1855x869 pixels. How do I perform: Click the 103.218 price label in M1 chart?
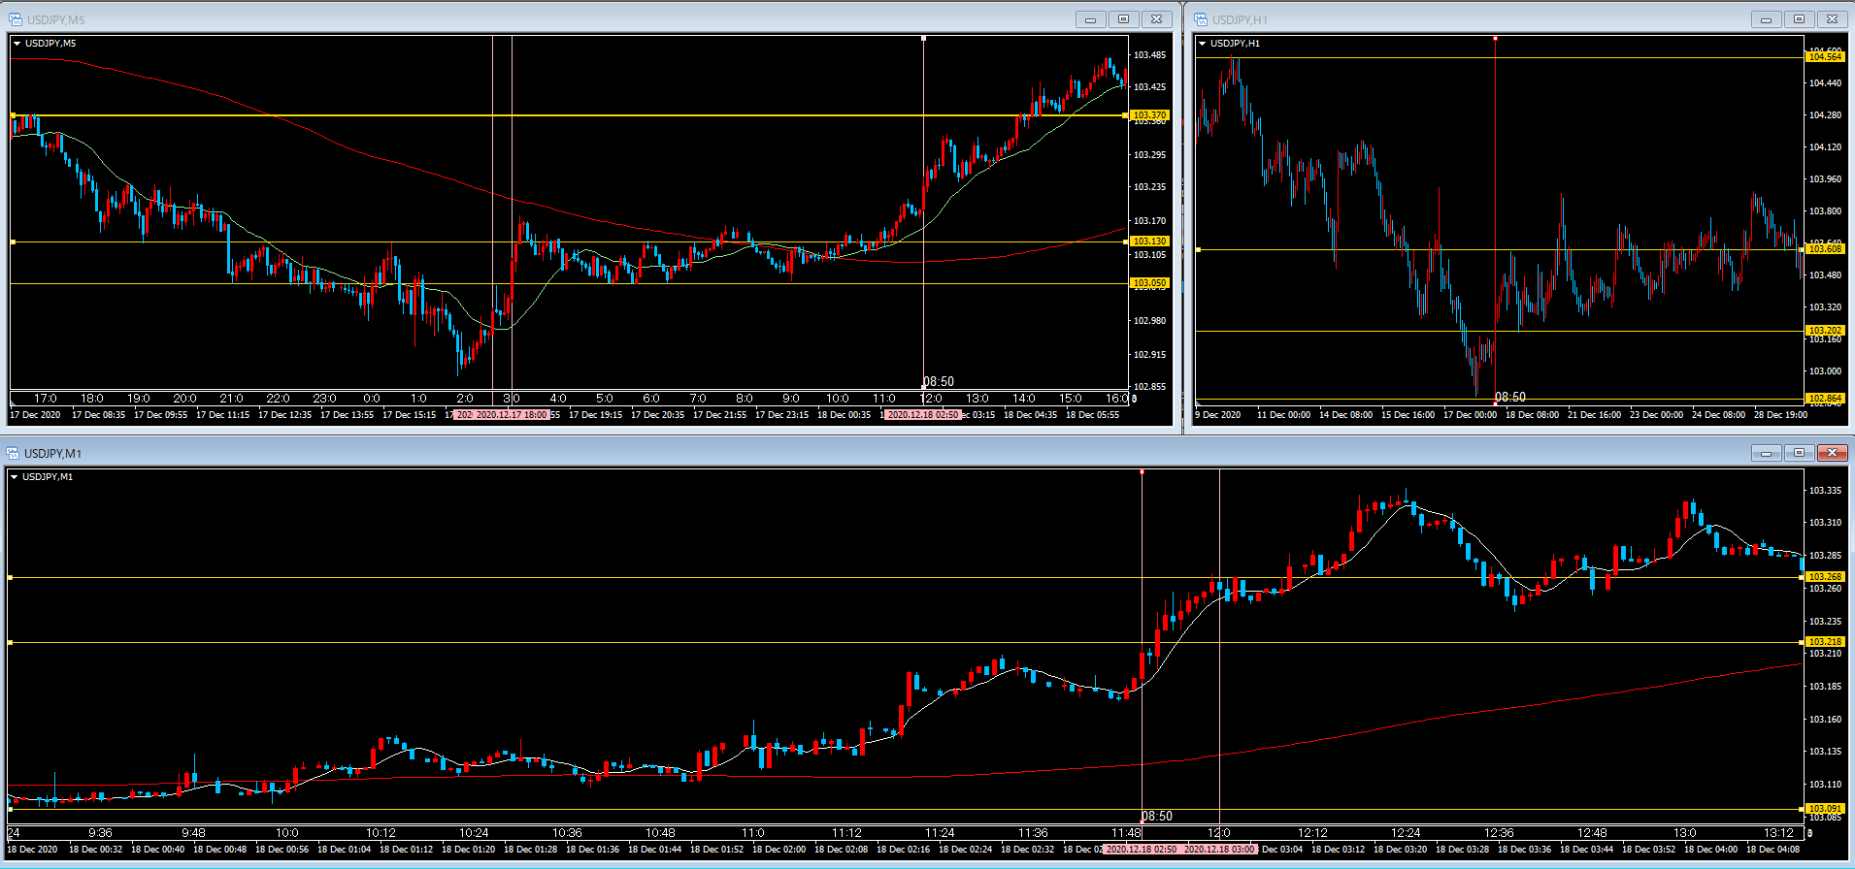point(1825,642)
